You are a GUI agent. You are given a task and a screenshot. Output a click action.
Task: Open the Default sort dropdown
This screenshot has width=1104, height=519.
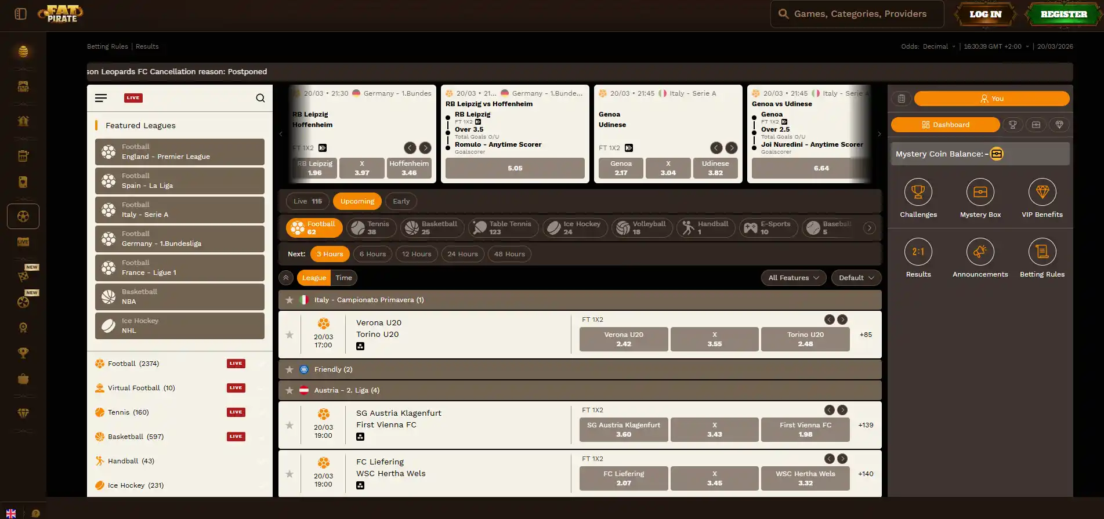(x=856, y=278)
